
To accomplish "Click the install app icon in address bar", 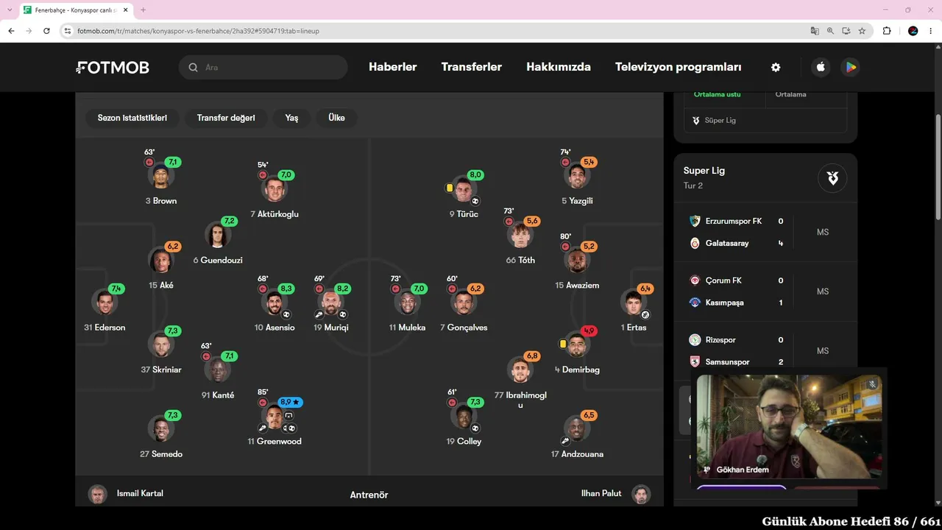I will [846, 31].
